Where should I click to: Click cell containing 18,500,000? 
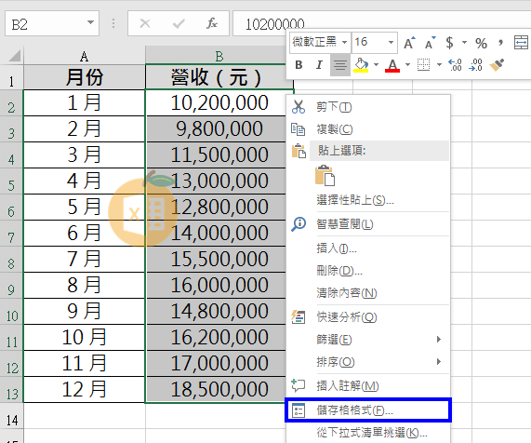coord(219,389)
